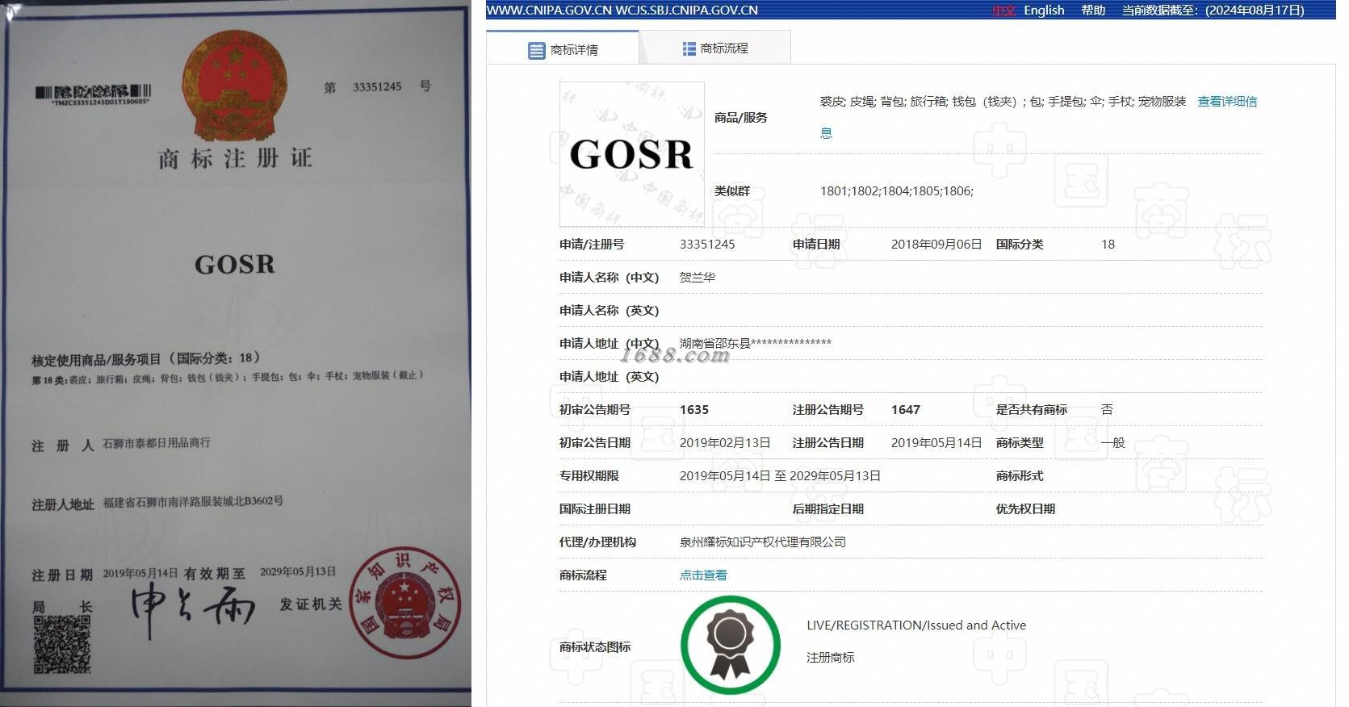Screen dimensions: 1349x707
Task: Click the registrant address line on the certificate
Action: [x=194, y=502]
